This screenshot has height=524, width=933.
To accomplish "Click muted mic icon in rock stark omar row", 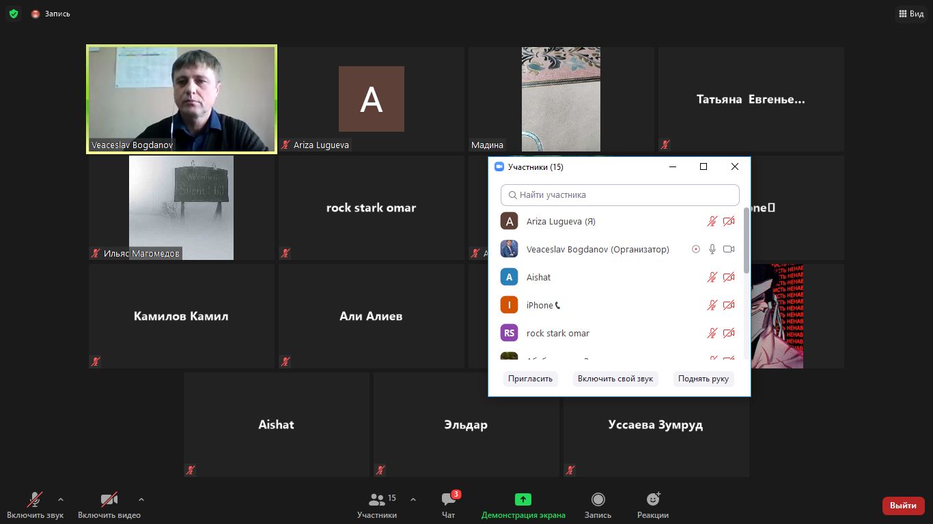I will point(712,333).
